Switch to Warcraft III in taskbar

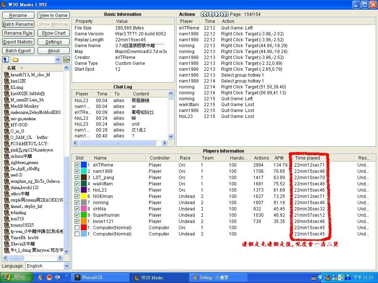100,277
